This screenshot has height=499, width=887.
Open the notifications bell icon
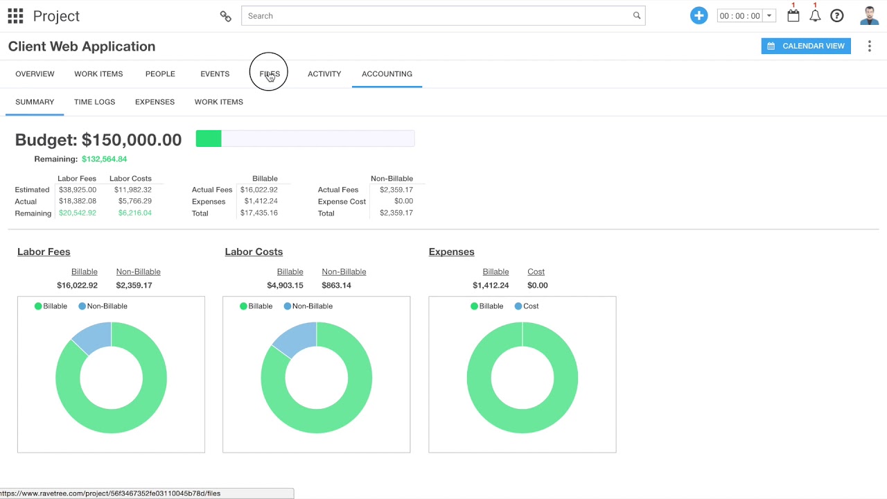(x=815, y=15)
